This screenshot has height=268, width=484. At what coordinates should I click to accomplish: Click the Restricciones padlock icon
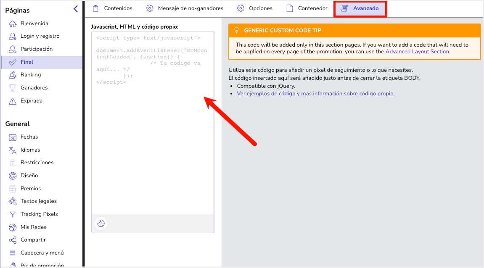[x=13, y=163]
